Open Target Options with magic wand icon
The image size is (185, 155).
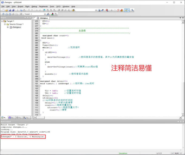[x=48, y=14]
